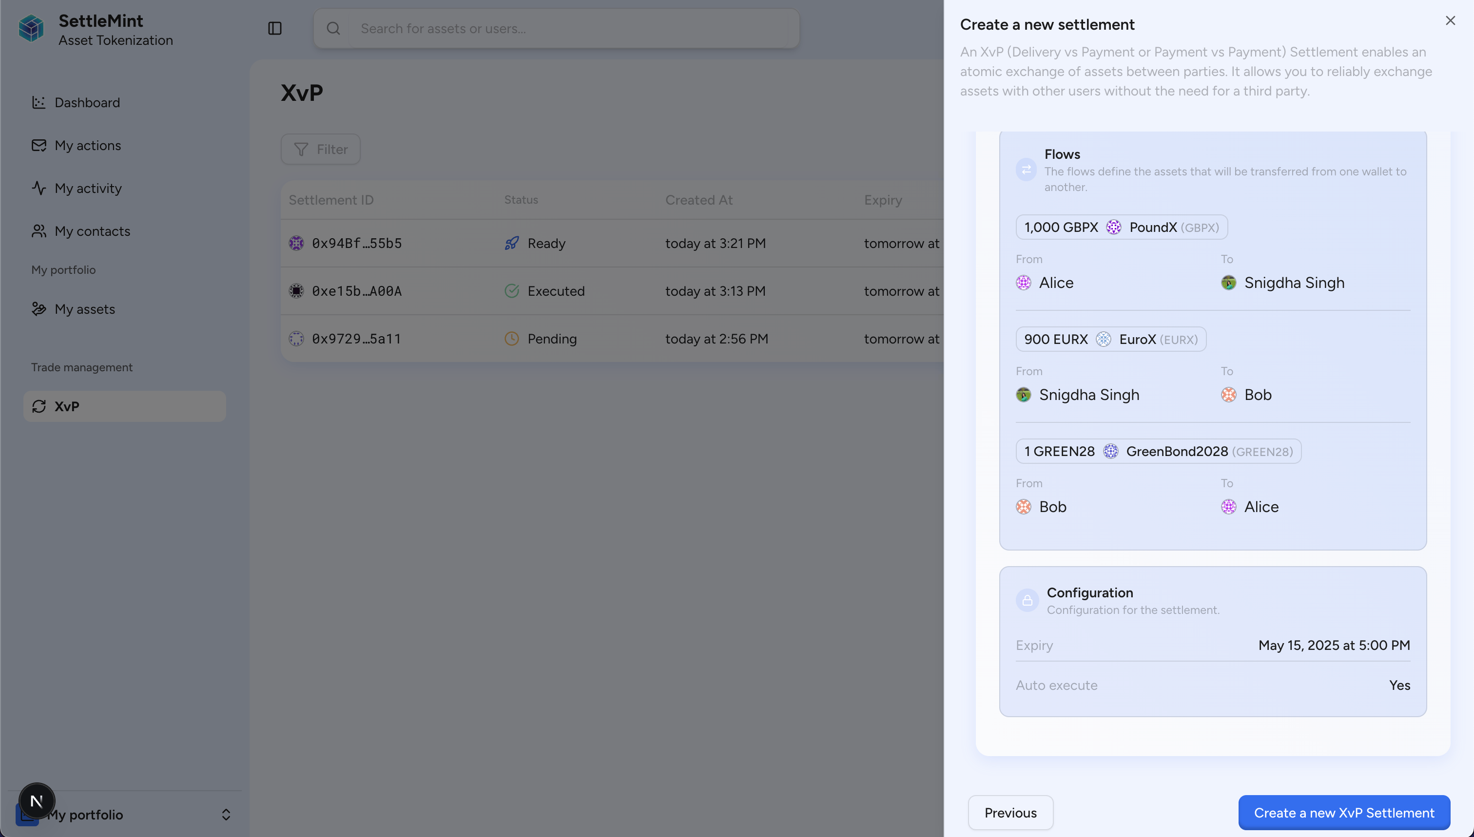Go back with the Previous button
Viewport: 1474px width, 837px height.
[x=1010, y=812]
